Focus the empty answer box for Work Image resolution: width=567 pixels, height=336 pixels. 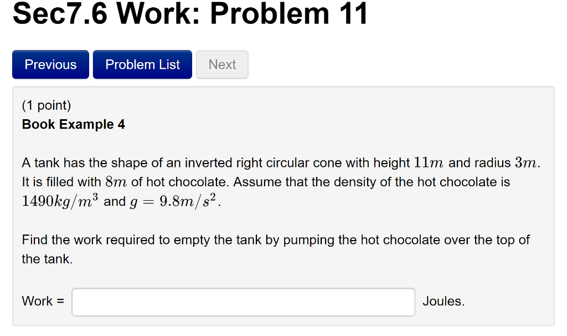click(243, 302)
